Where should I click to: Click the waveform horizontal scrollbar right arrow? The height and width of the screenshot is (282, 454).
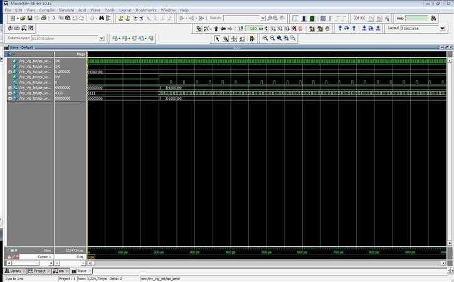(443, 263)
